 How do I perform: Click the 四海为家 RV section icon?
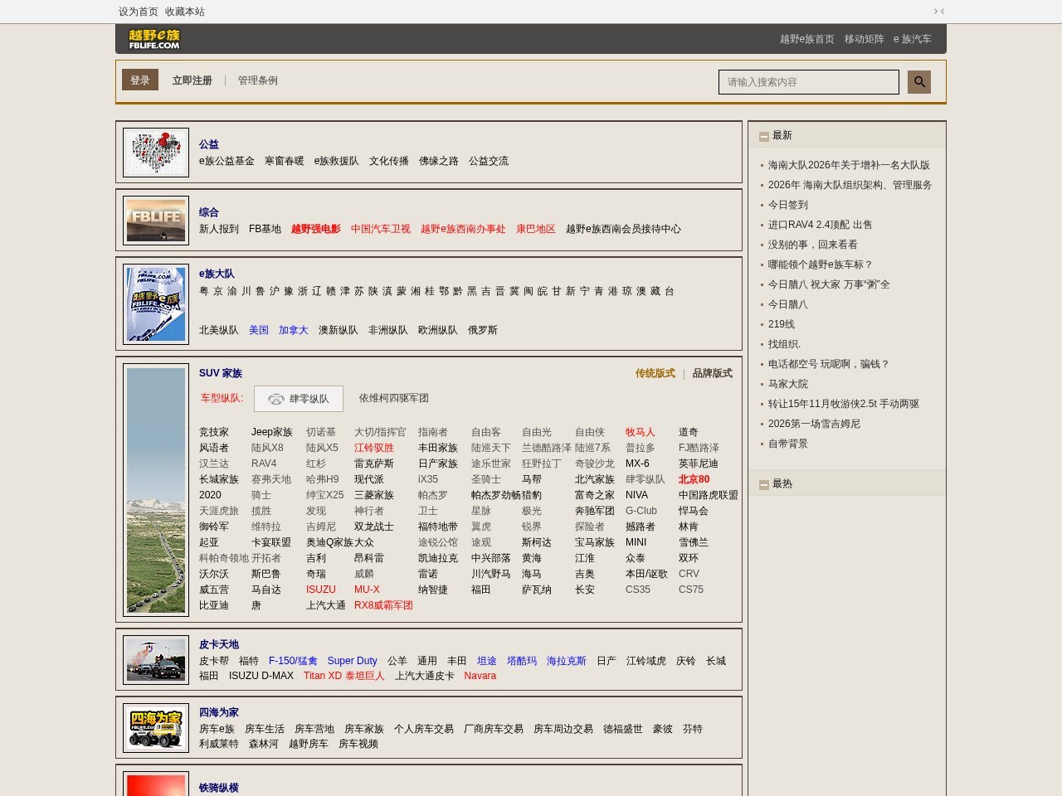click(156, 728)
